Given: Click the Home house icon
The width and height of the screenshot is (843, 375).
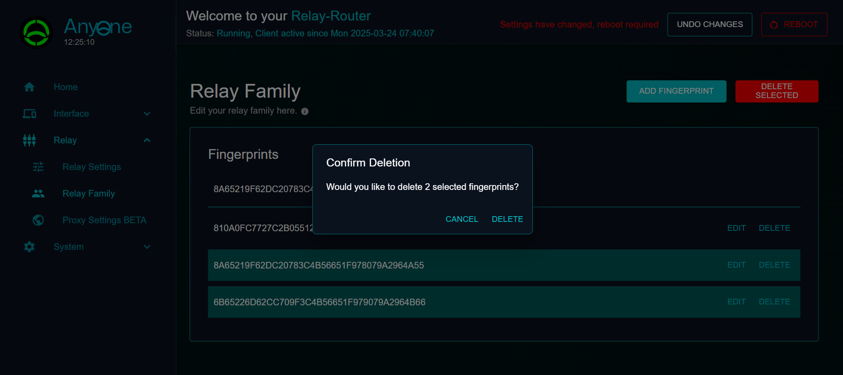Looking at the screenshot, I should coord(29,87).
